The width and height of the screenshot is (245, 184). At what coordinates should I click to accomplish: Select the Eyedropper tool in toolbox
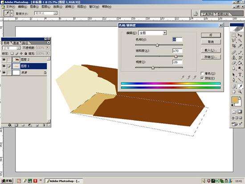240,86
